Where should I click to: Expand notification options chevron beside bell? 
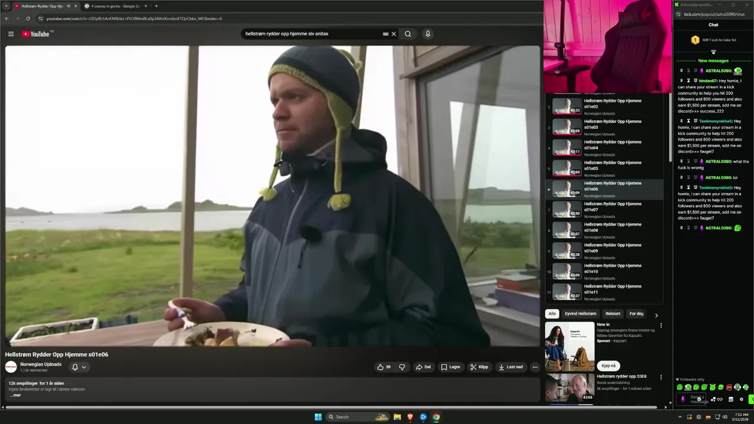point(84,367)
